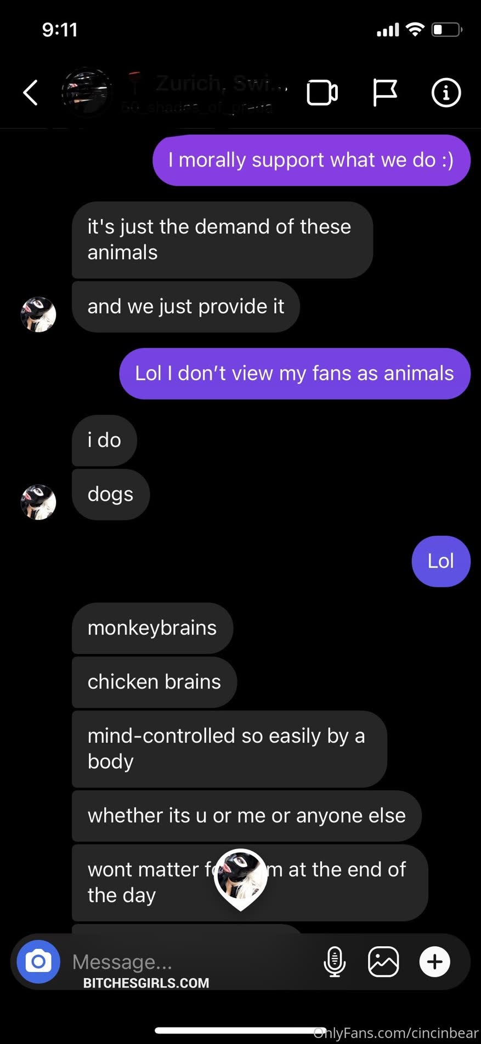Select 'I morally support what we do' message
Screen dimensions: 481x1044
312,160
